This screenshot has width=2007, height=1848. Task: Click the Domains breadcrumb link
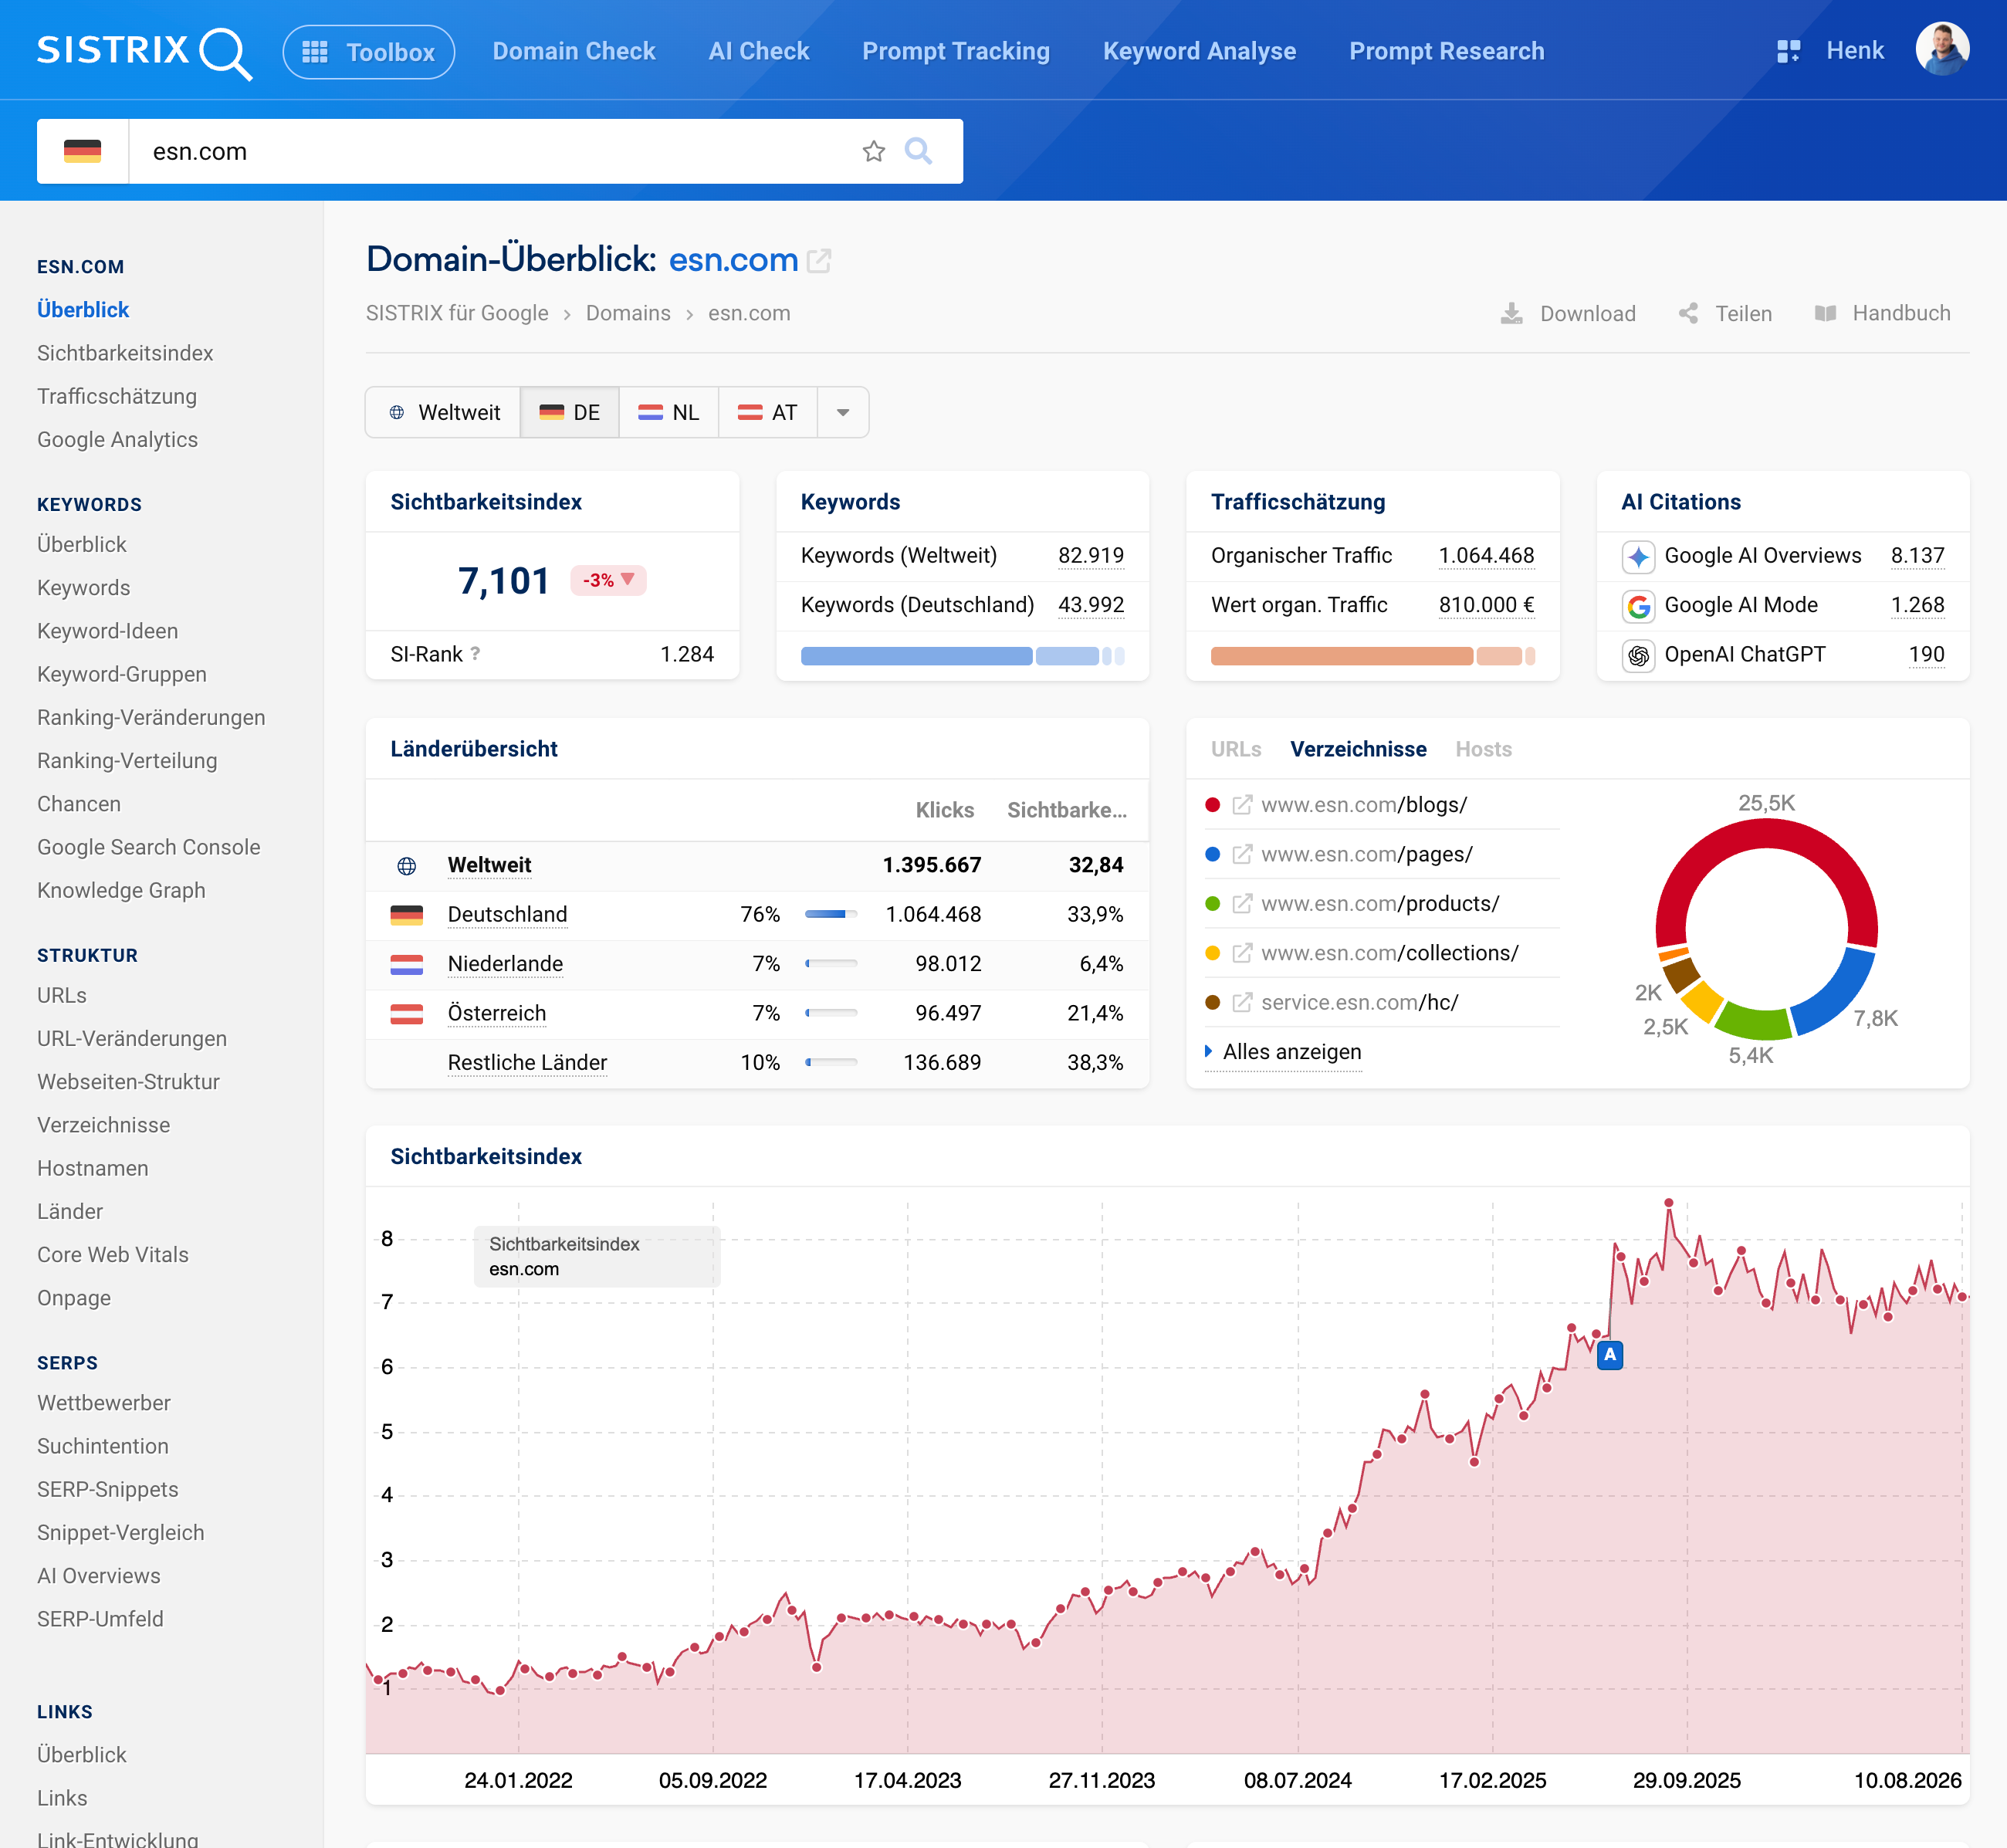click(628, 313)
